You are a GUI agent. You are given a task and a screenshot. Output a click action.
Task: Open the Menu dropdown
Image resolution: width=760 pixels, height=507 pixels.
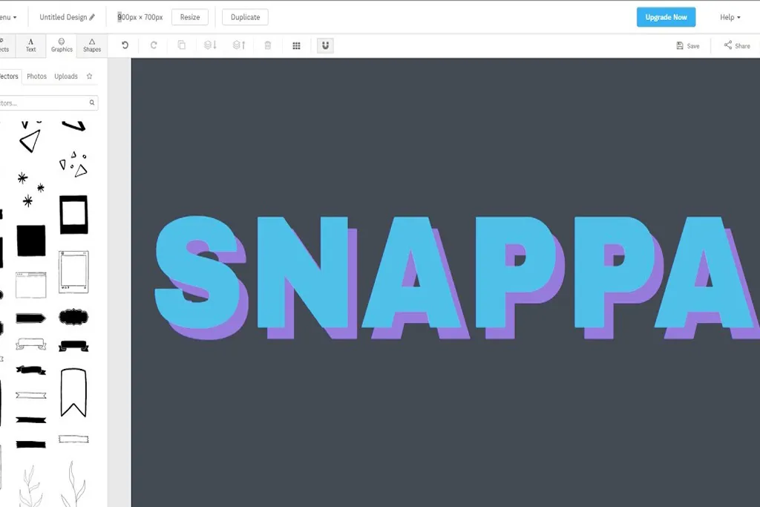pos(7,17)
